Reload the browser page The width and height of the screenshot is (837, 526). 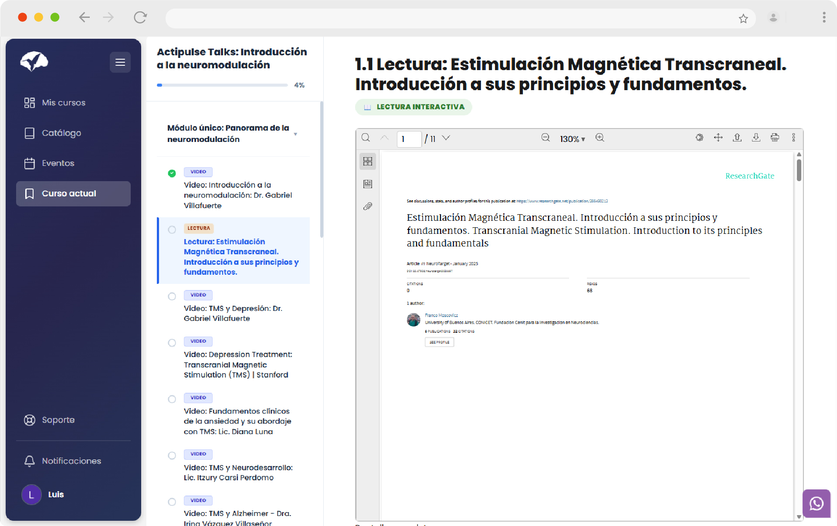(x=140, y=17)
